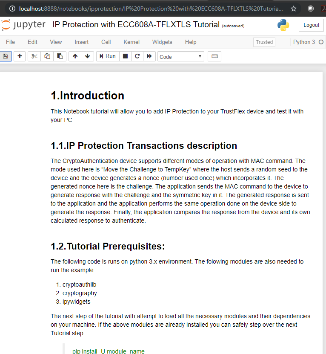The height and width of the screenshot is (354, 326).
Task: Click the pip install -U module_name code line
Action: pos(109,351)
